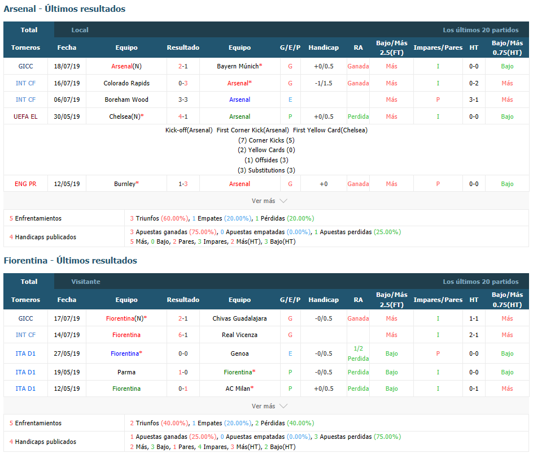The width and height of the screenshot is (533, 453).
Task: Expand Ver más under Fiorentina results
Action: [x=269, y=406]
